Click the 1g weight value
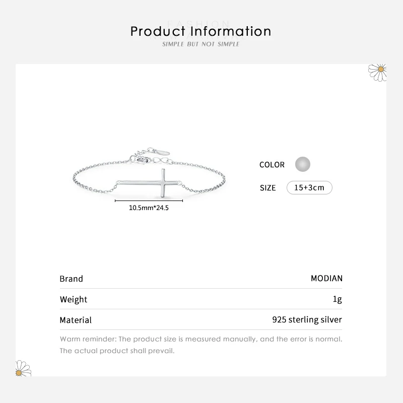Image resolution: width=403 pixels, height=403 pixels. click(337, 299)
